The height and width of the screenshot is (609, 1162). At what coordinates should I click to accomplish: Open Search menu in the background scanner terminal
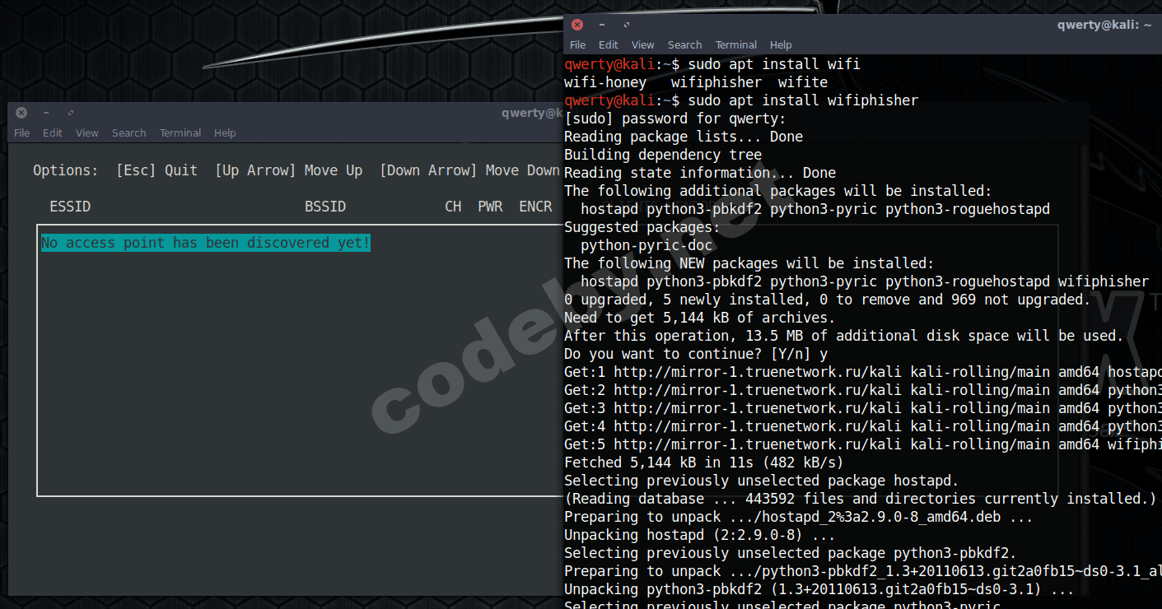coord(129,133)
